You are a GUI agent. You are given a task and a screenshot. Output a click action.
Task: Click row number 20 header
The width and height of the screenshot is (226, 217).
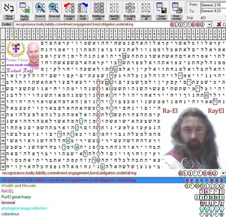coord(3,167)
